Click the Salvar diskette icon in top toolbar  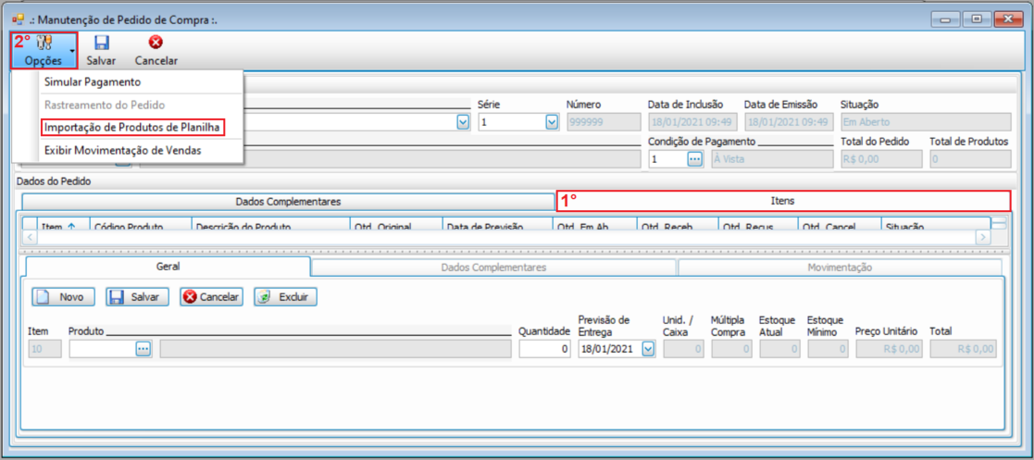pyautogui.click(x=102, y=44)
